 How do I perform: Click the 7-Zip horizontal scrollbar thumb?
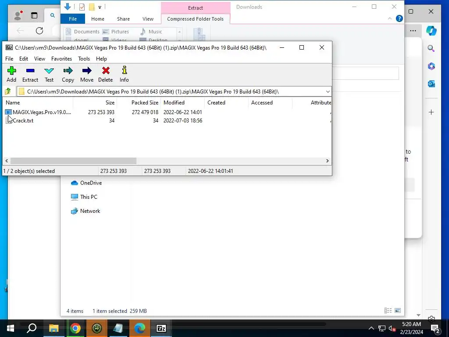[73, 161]
